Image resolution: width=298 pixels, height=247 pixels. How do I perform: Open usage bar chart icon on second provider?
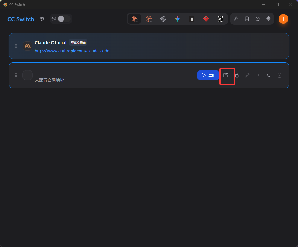(258, 75)
